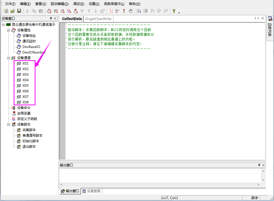The width and height of the screenshot is (274, 201).
Task: Select channel X07 in the tree
Action: point(25,96)
